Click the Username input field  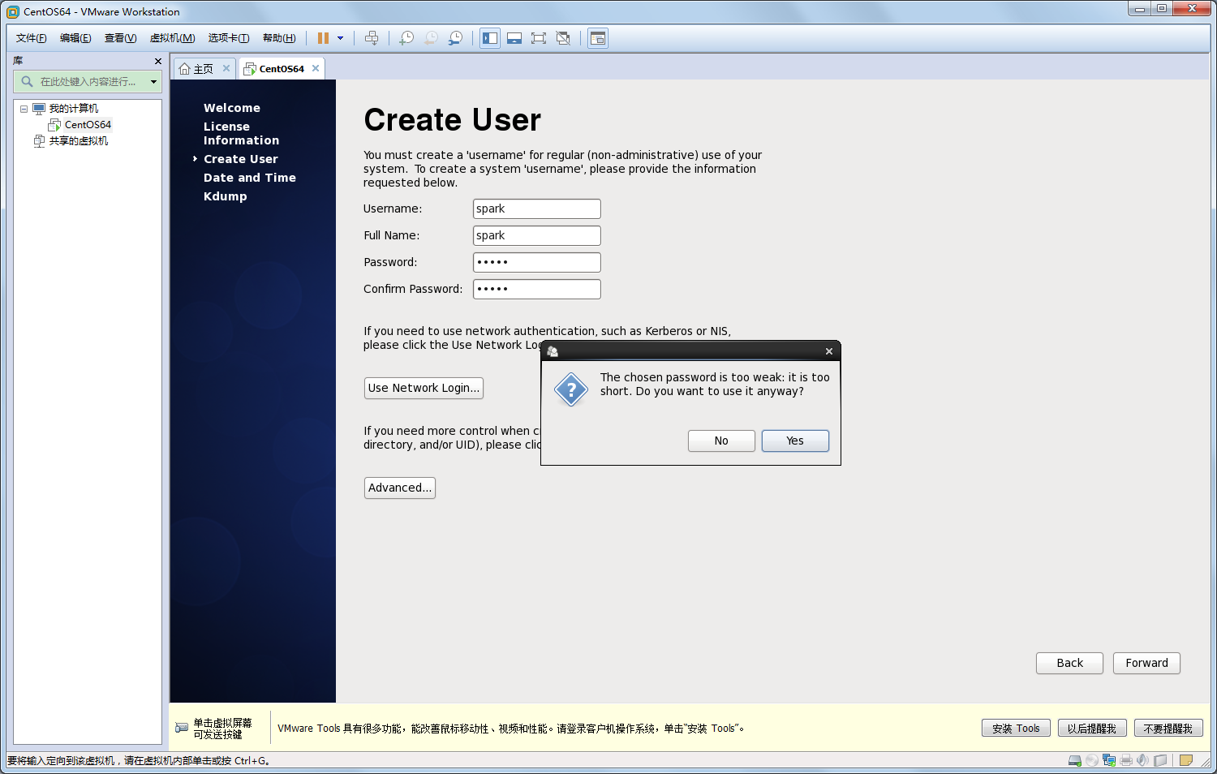point(537,209)
